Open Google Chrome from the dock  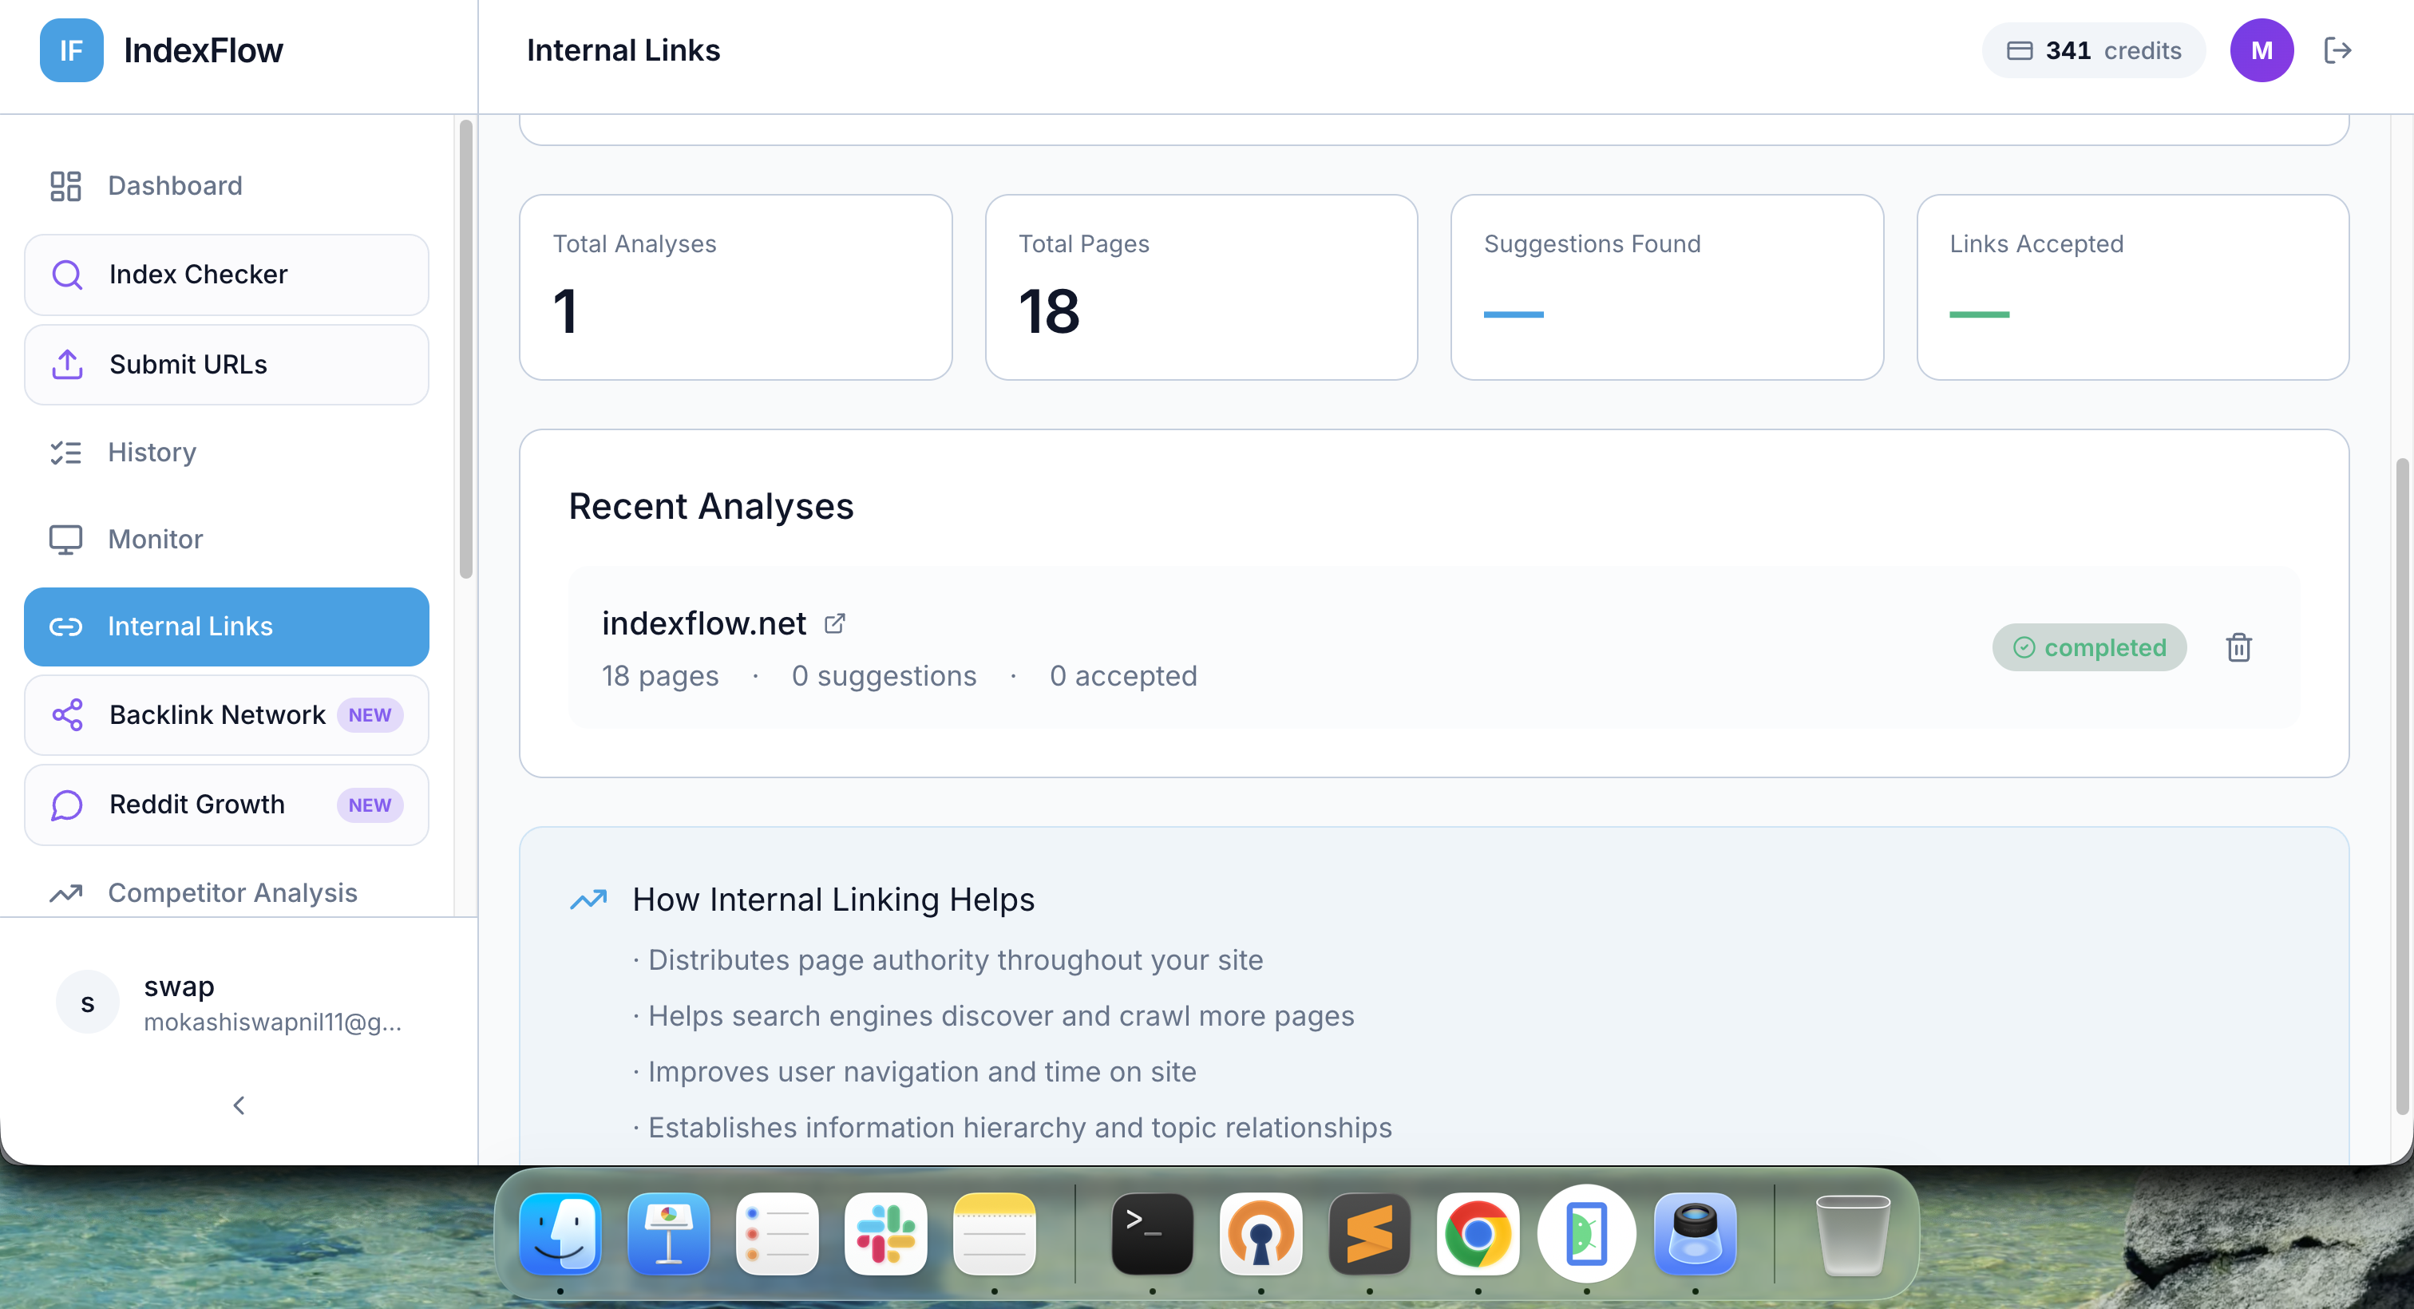click(x=1478, y=1234)
